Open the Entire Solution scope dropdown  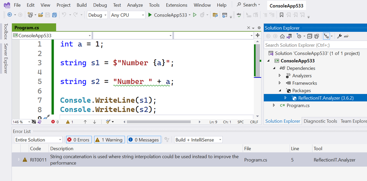(x=38, y=140)
